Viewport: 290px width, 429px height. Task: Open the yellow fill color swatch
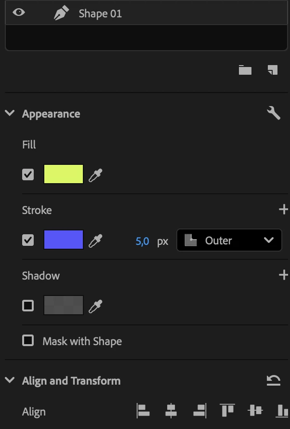[64, 174]
